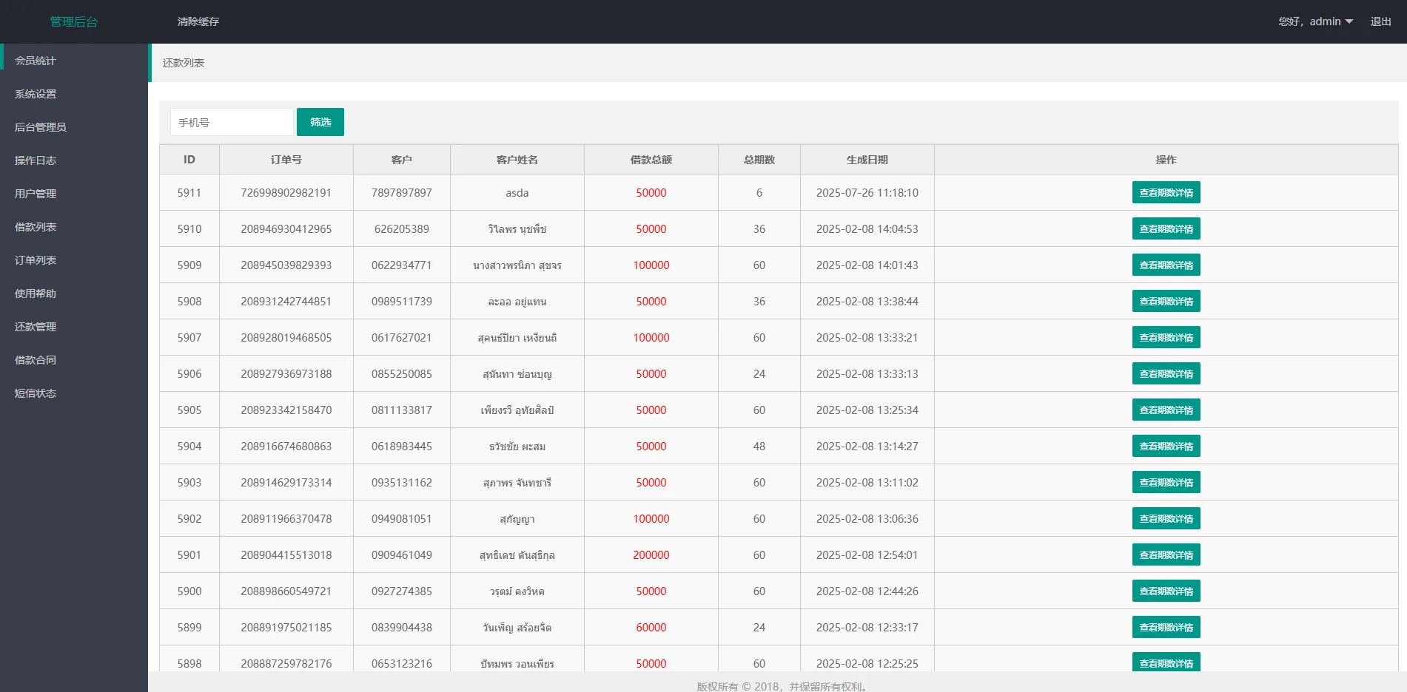Go to 后台管理员 sidebar item
Screen dimensions: 1407x692
tap(41, 127)
